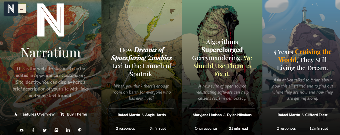Open Features Overview menu item
This screenshot has height=135, width=340.
click(34, 114)
